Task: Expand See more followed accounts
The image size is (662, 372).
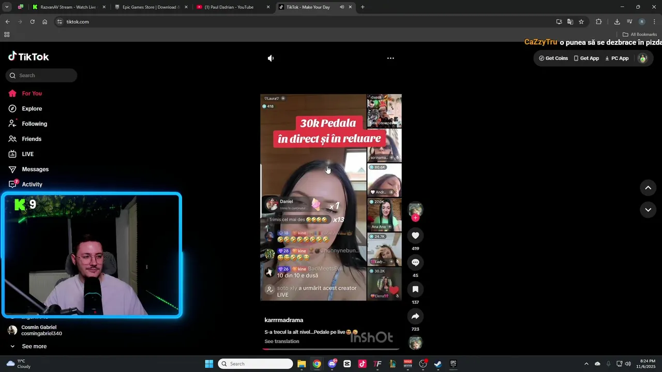Action: 29,347
